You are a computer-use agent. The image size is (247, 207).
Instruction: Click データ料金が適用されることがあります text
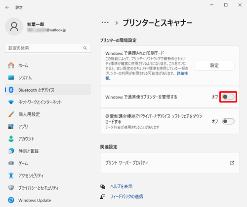(132, 127)
